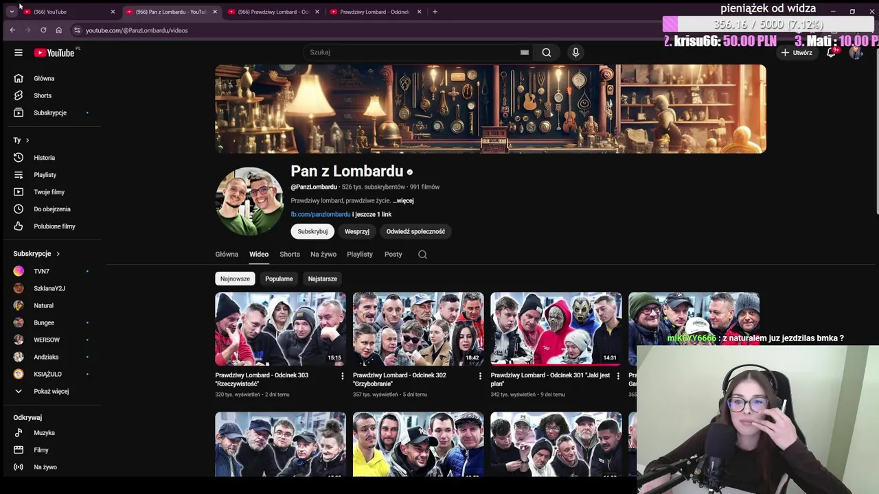Switch to channel Posty tab
This screenshot has height=494, width=879.
point(393,255)
